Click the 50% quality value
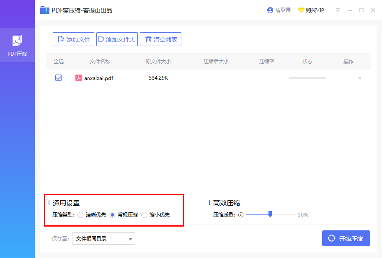The height and width of the screenshot is (258, 382). 303,215
